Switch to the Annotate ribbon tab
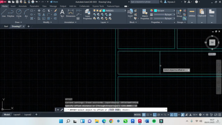 pyautogui.click(x=23, y=6)
